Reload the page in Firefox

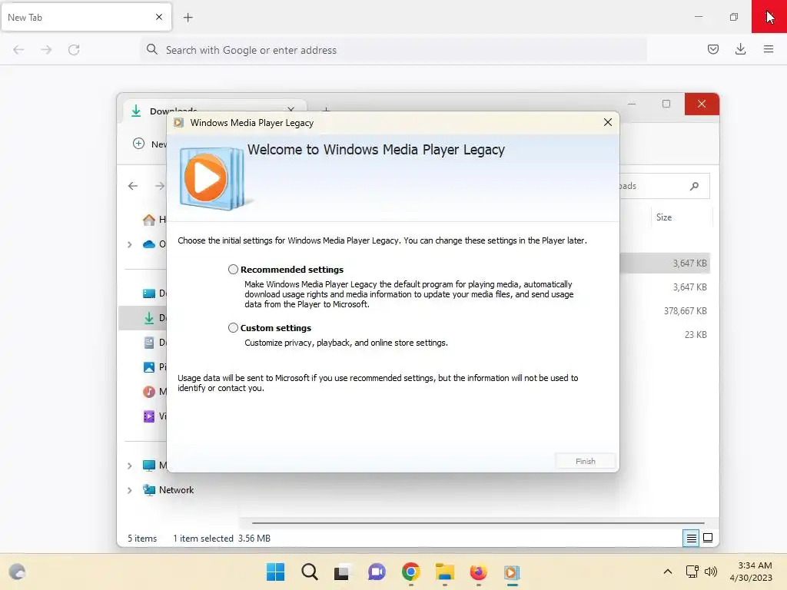74,50
